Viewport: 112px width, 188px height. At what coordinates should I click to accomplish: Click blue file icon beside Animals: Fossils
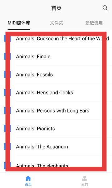7,74
